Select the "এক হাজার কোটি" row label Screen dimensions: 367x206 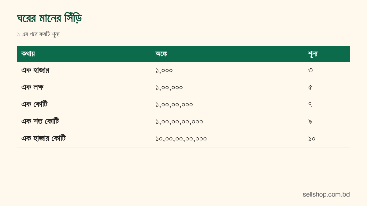coord(43,139)
